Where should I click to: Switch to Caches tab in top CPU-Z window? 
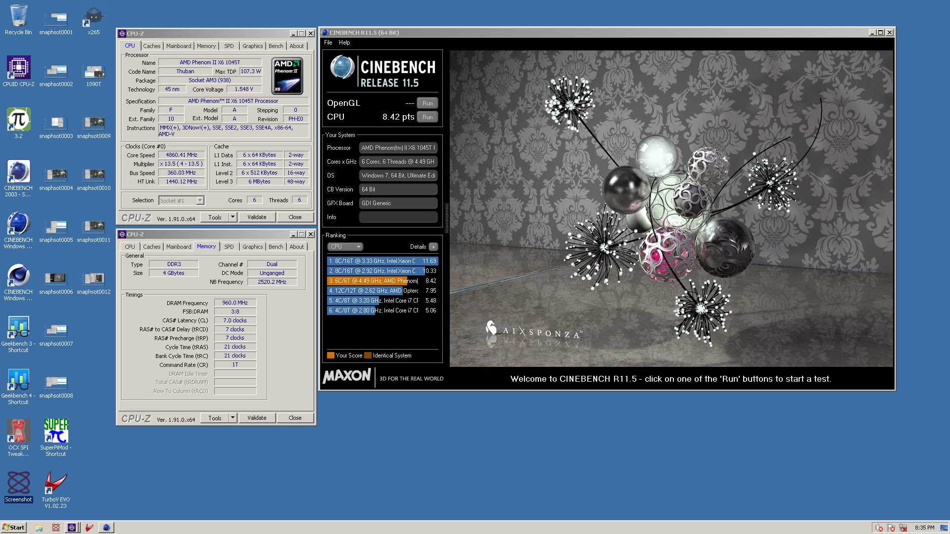(x=151, y=46)
